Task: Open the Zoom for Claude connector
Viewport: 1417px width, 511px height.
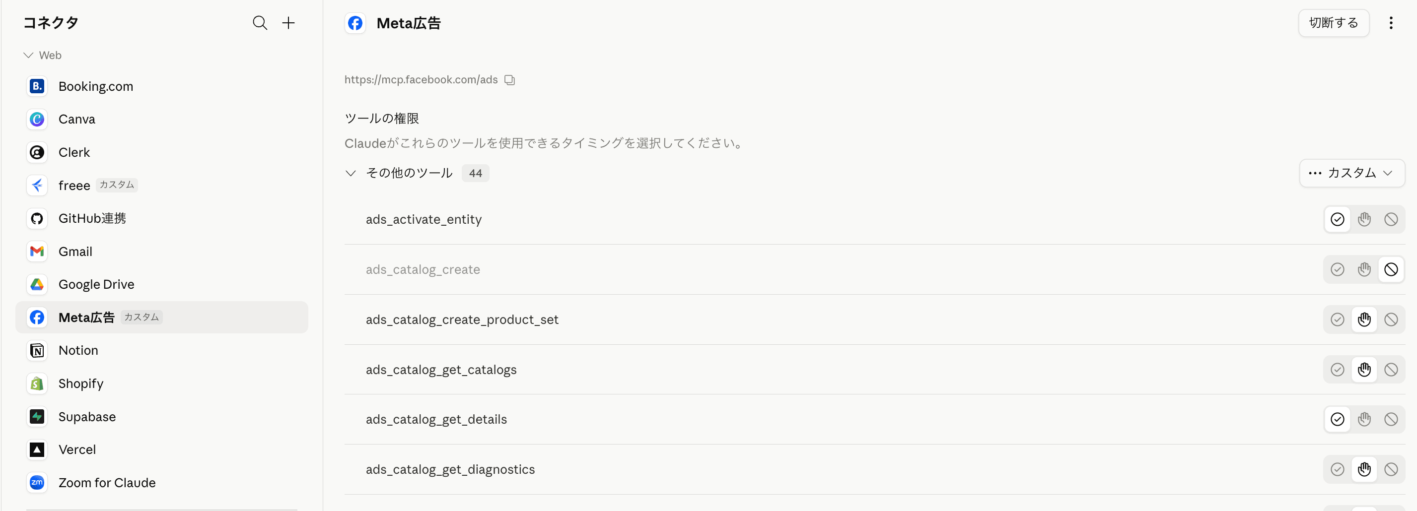Action: click(162, 482)
